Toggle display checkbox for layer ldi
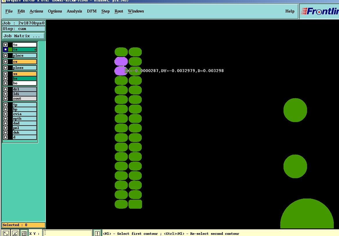 click(x=6, y=94)
